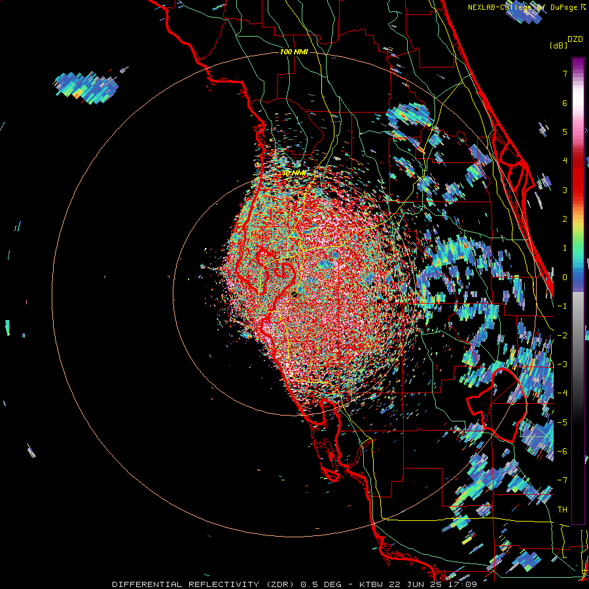Screen dimensions: 589x589
Task: Select the -7 value on color scale
Action: click(562, 480)
